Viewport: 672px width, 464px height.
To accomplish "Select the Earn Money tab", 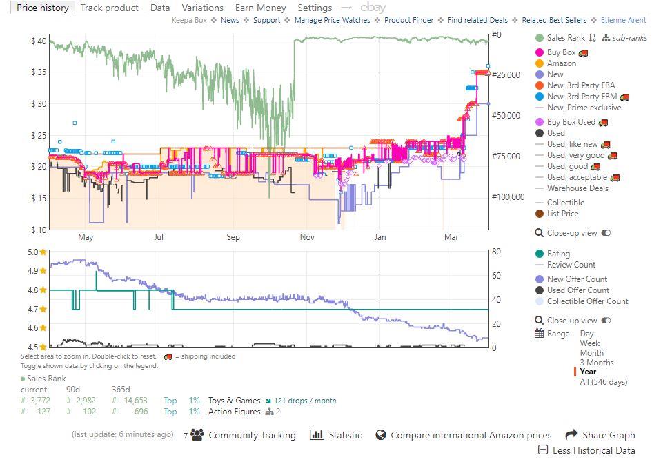I will [261, 8].
